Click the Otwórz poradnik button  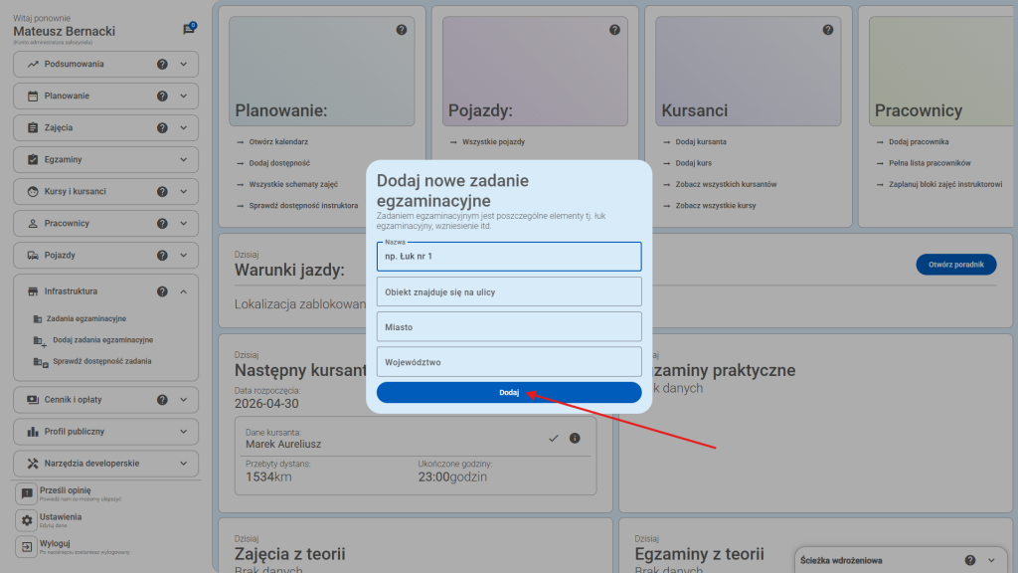(955, 265)
